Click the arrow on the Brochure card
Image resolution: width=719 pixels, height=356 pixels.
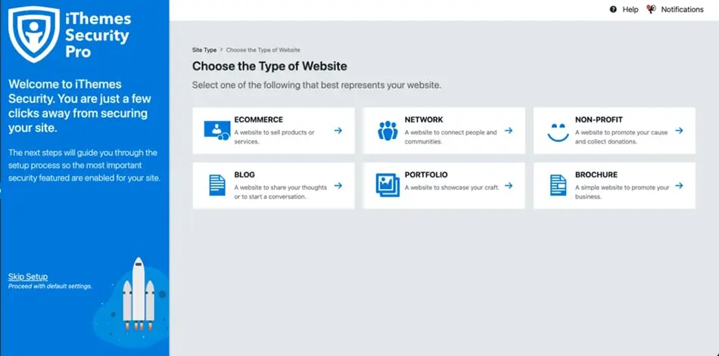[x=679, y=186]
